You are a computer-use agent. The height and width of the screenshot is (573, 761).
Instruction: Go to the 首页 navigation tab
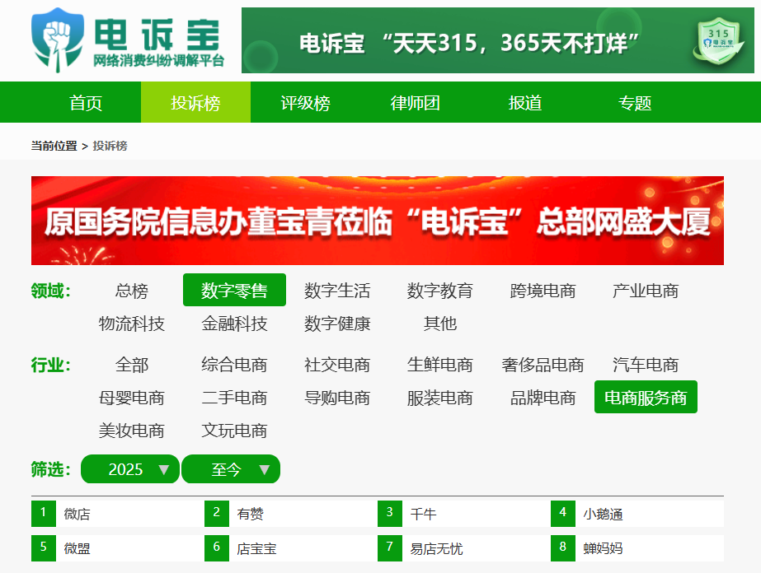click(x=86, y=102)
